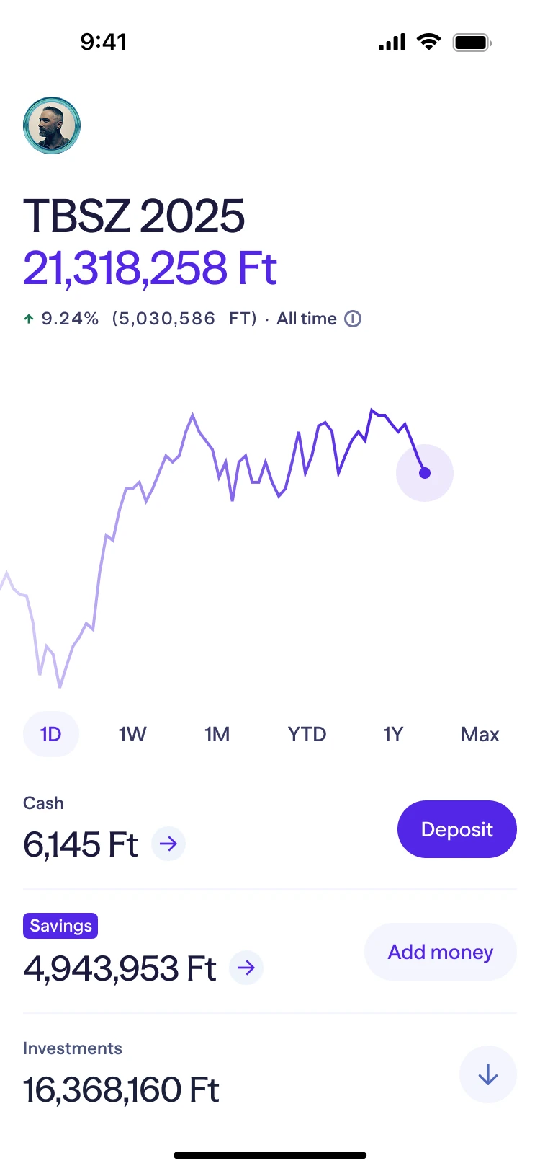Switch chart to 1M range

click(217, 734)
